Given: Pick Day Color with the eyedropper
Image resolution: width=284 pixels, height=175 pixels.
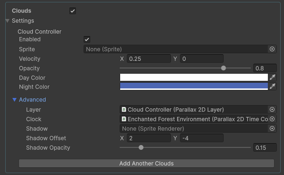Looking at the screenshot, I should [x=273, y=77].
